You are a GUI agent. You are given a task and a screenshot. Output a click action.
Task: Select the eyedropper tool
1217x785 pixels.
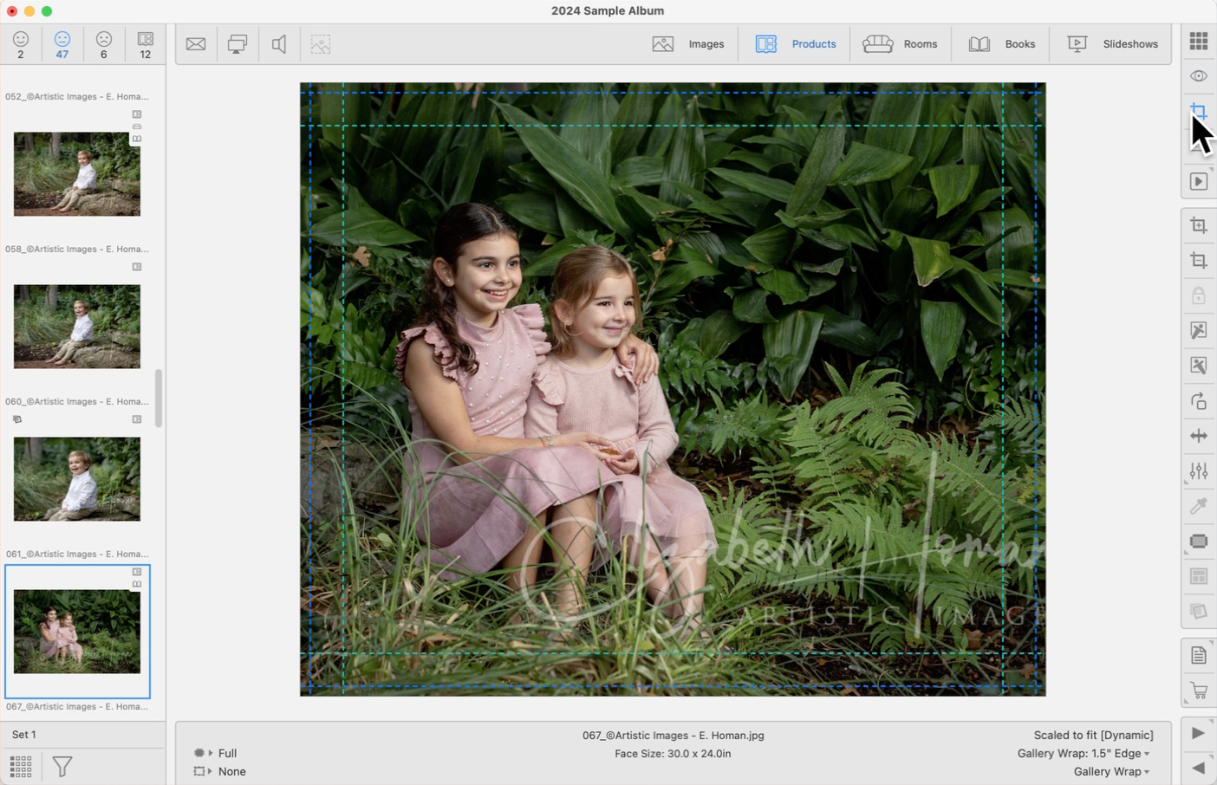[1198, 506]
